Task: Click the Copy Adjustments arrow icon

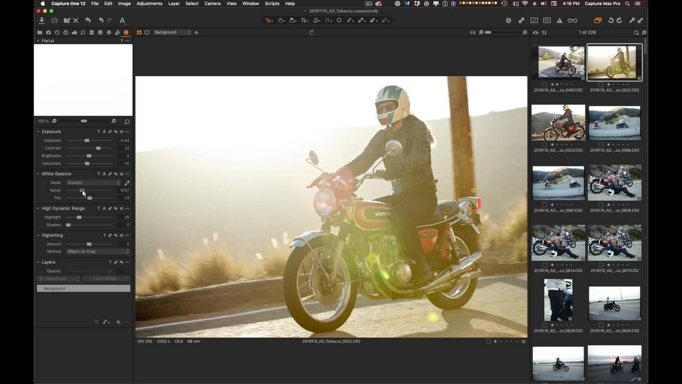Action: pyautogui.click(x=632, y=20)
